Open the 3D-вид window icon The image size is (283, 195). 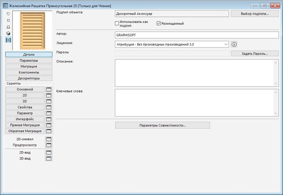point(49,159)
